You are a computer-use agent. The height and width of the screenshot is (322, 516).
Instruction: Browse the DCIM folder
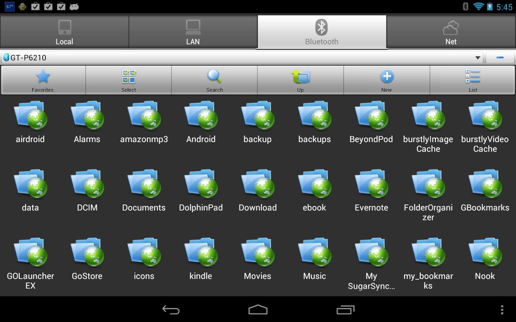[x=87, y=191]
